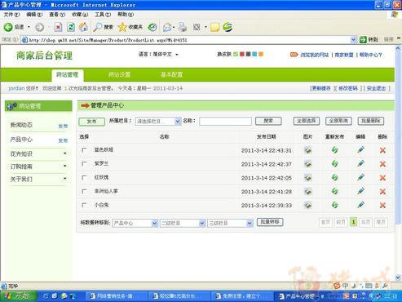View image icon for 2011-3-14 22:42:05 row
Viewport: 402px width, 302px height.
[307, 178]
